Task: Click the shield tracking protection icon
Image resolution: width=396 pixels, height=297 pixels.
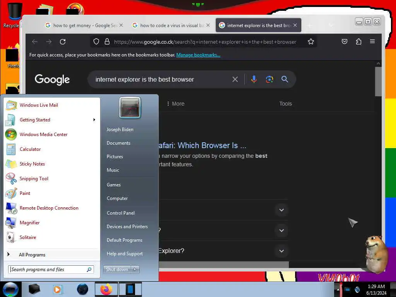Action: click(96, 42)
